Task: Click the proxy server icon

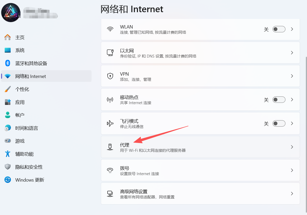Action: point(110,147)
